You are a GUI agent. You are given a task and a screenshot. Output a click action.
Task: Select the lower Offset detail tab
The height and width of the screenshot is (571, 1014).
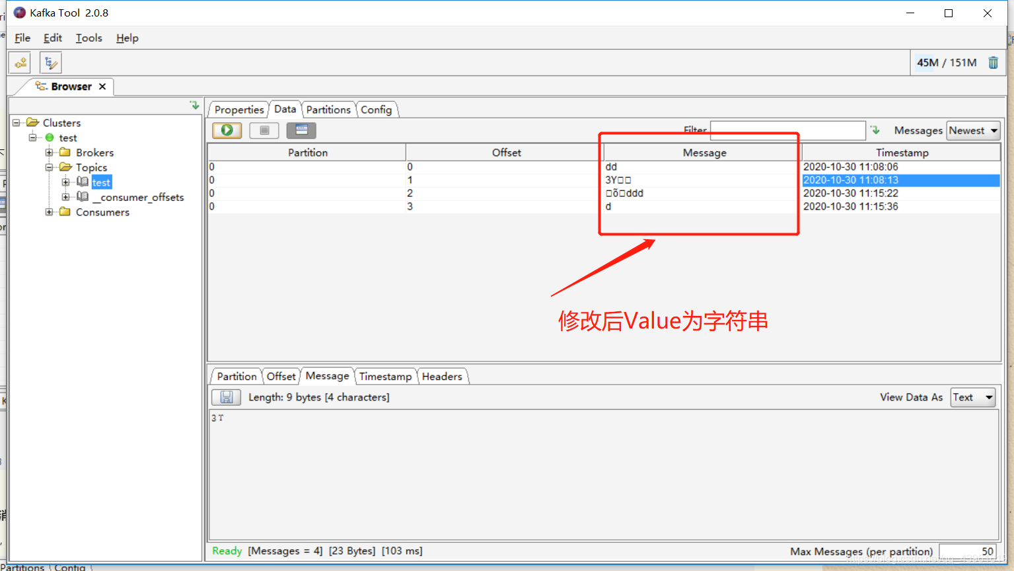[x=281, y=376]
